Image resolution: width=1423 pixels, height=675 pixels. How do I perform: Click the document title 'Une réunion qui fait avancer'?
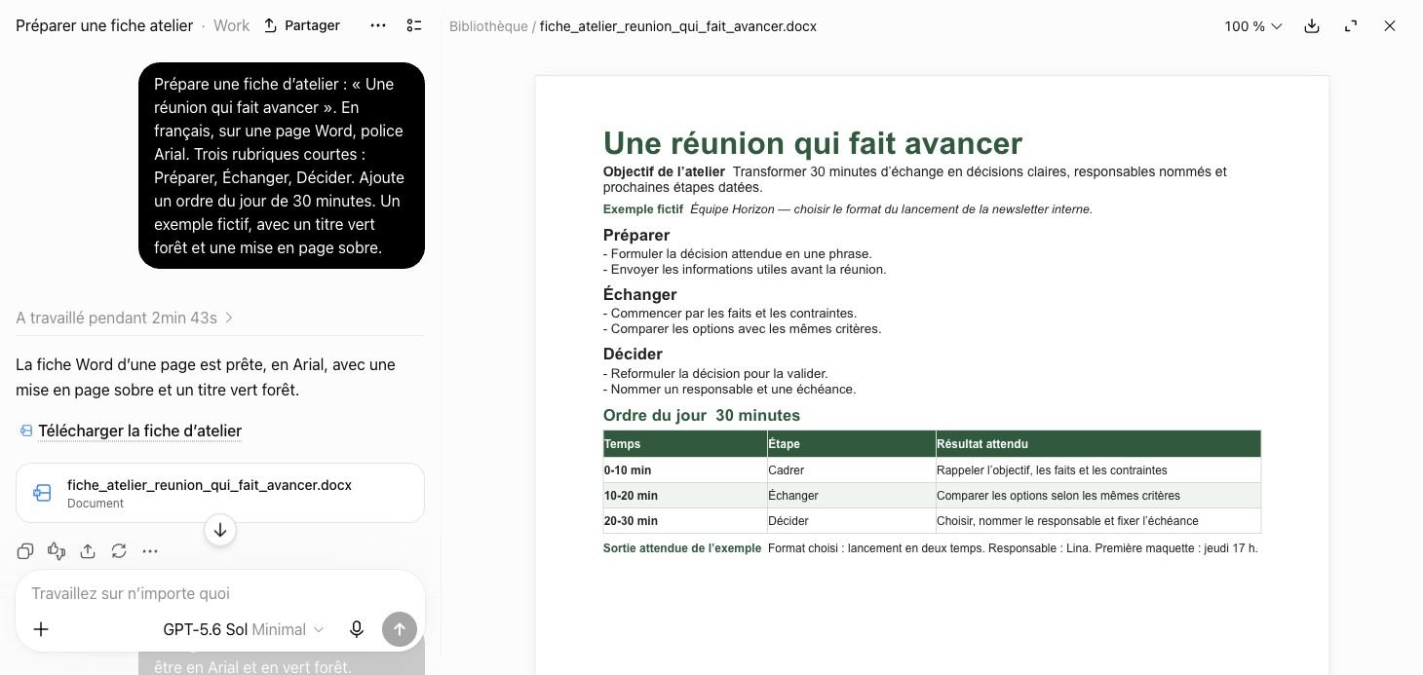click(x=813, y=143)
